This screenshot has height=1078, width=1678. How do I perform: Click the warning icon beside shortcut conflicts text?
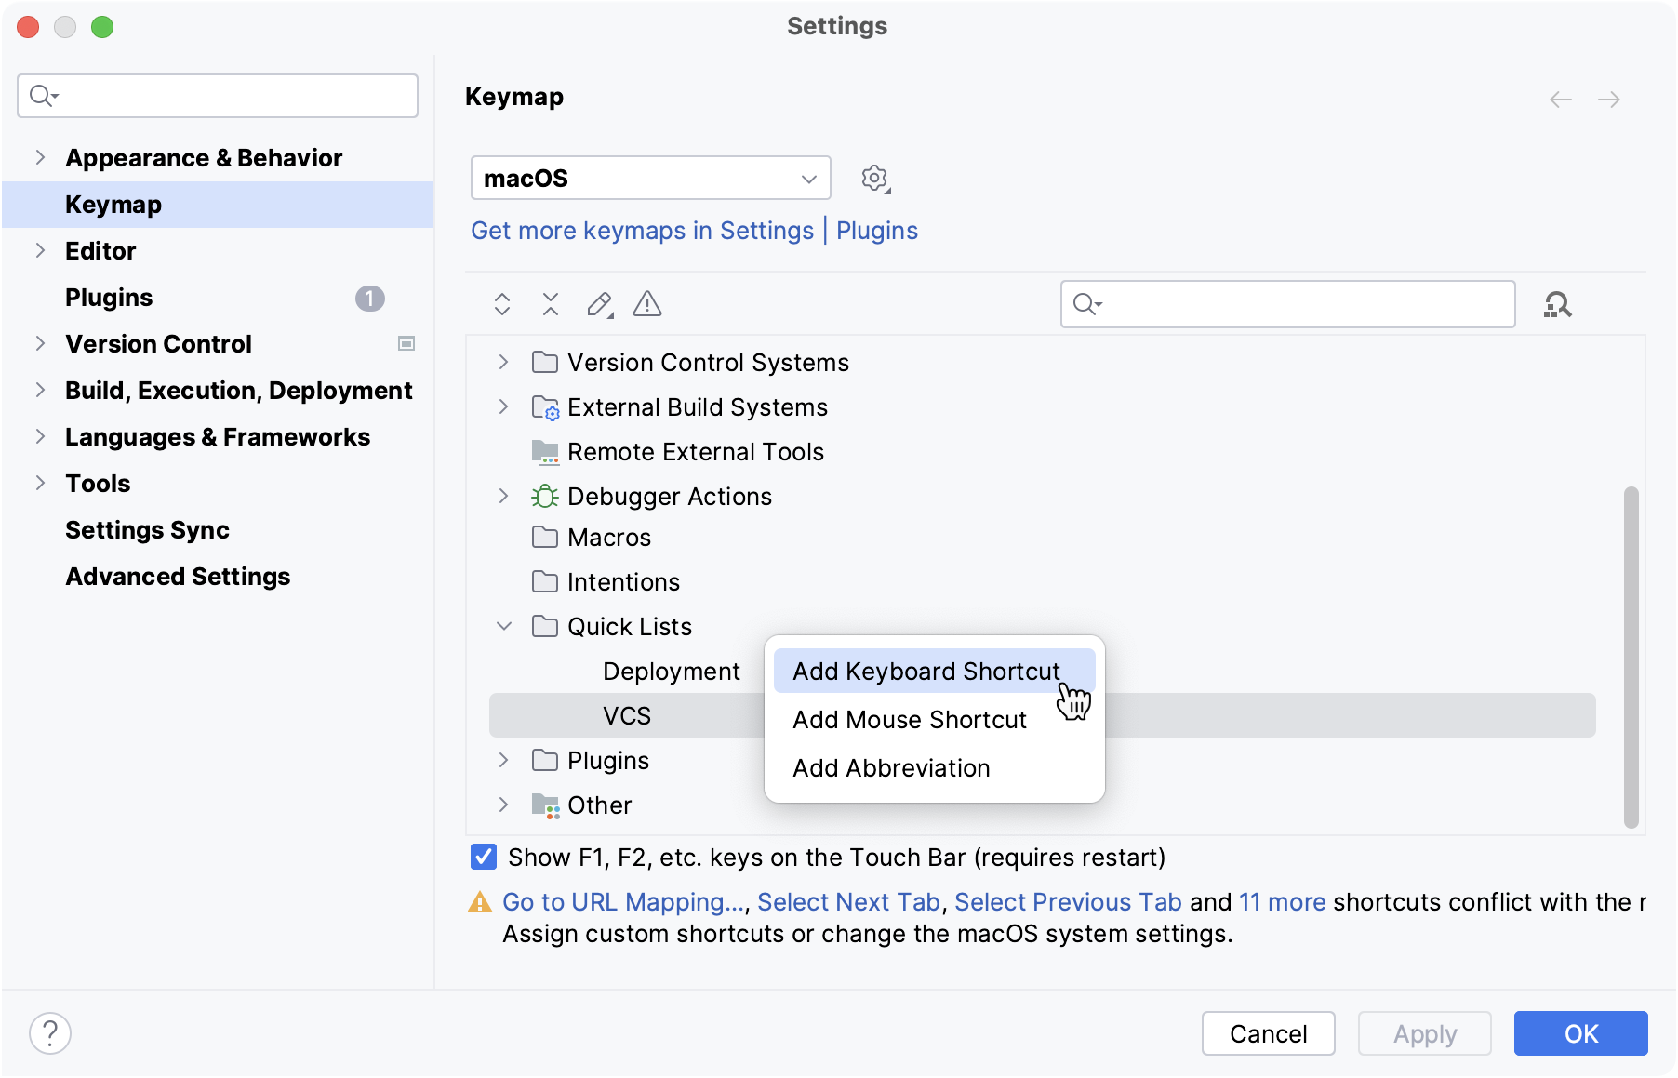479,901
